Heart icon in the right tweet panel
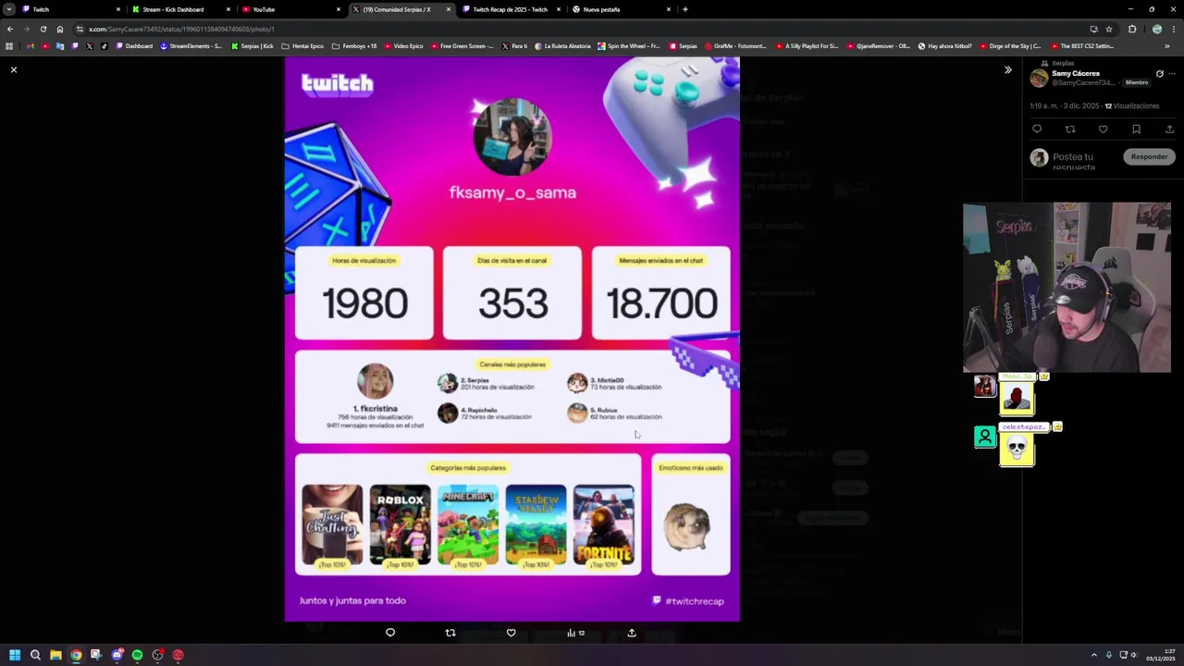This screenshot has height=666, width=1184. coord(1103,129)
